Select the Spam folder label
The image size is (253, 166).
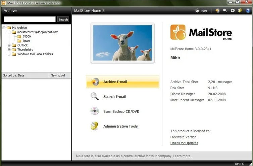(26, 41)
